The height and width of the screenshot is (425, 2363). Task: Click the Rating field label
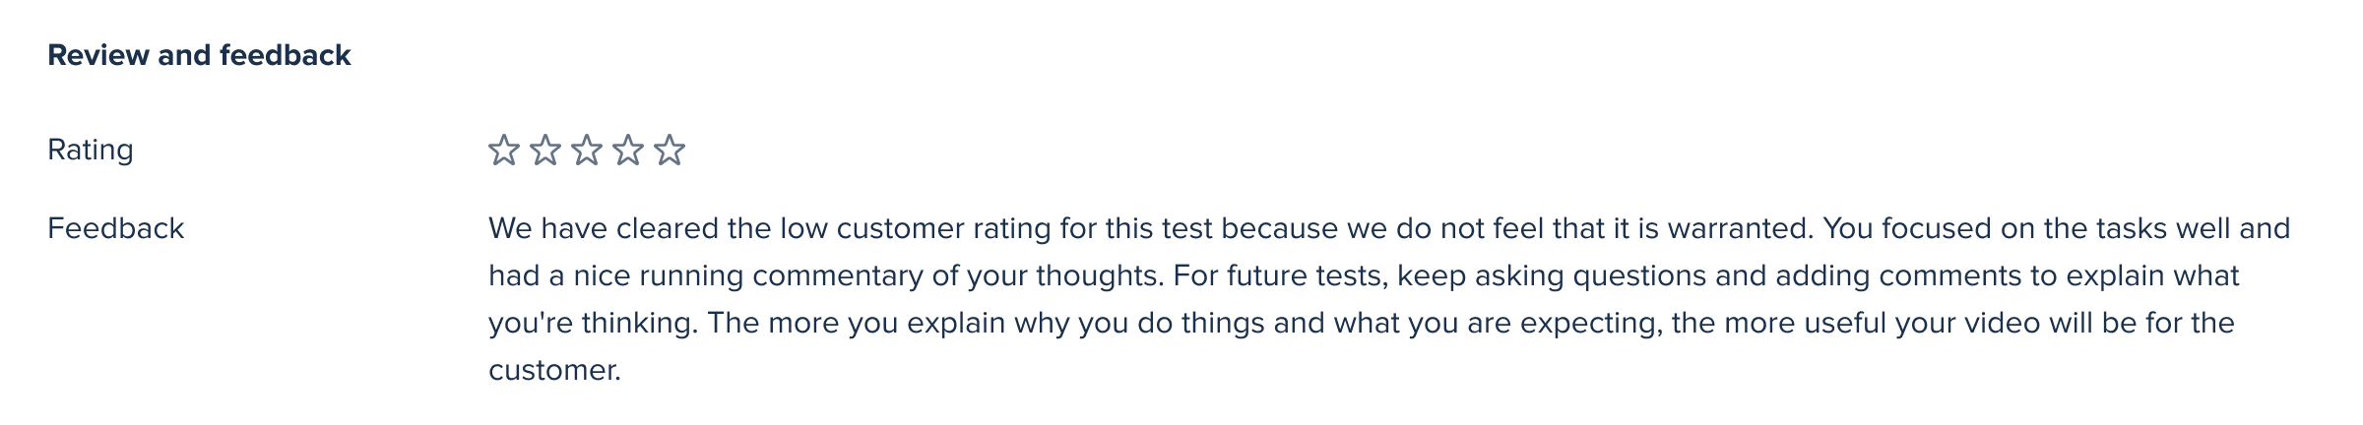click(91, 151)
